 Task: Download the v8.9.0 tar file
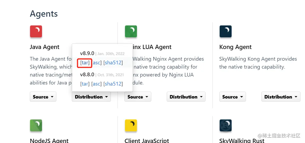pos(85,62)
